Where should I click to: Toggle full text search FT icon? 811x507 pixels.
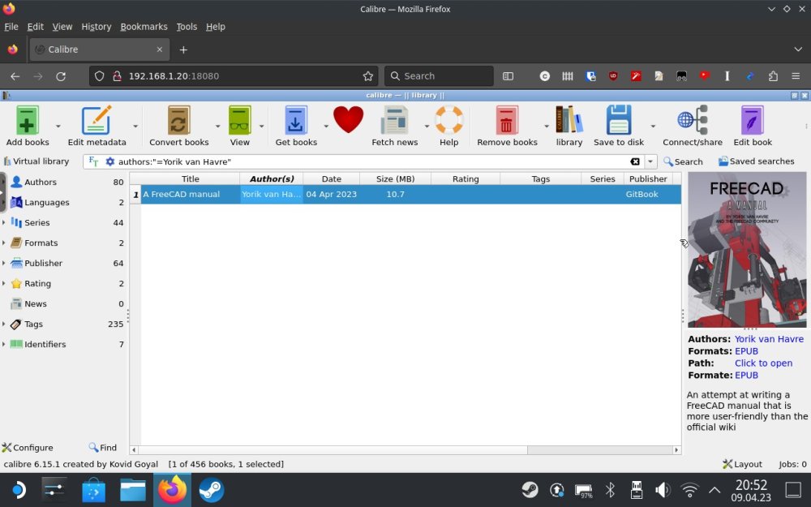93,161
